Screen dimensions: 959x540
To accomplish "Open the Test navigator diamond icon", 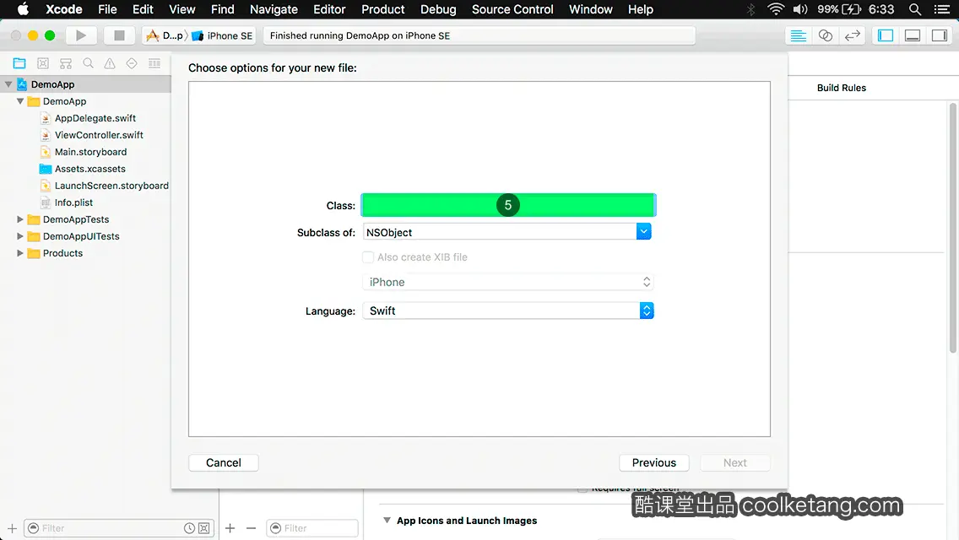I will pyautogui.click(x=132, y=63).
